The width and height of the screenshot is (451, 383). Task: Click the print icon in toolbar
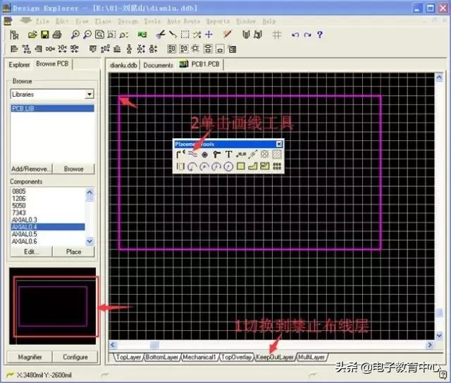click(56, 35)
